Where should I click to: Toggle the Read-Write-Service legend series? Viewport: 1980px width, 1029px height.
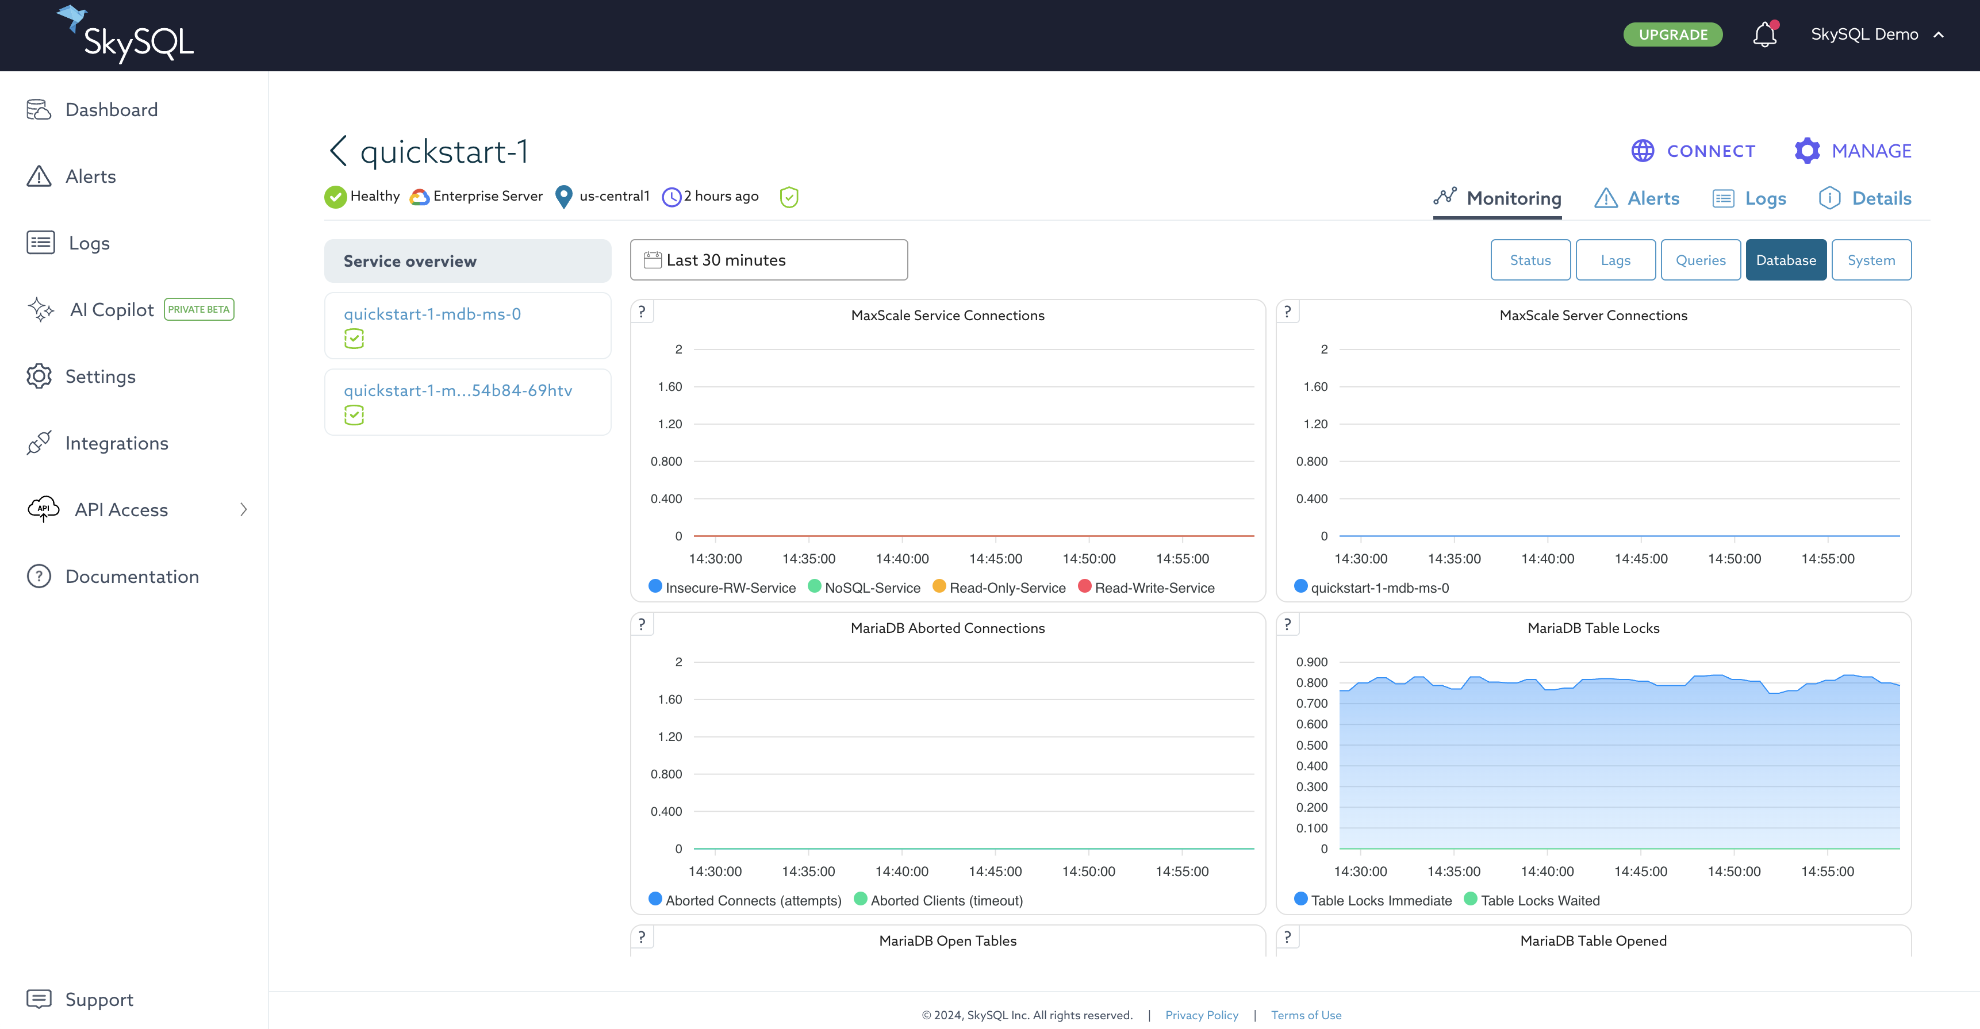pyautogui.click(x=1147, y=587)
